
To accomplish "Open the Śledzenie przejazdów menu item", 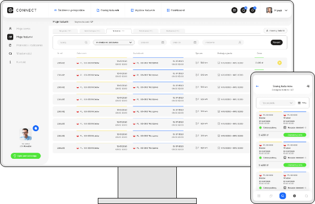I will tap(69, 10).
